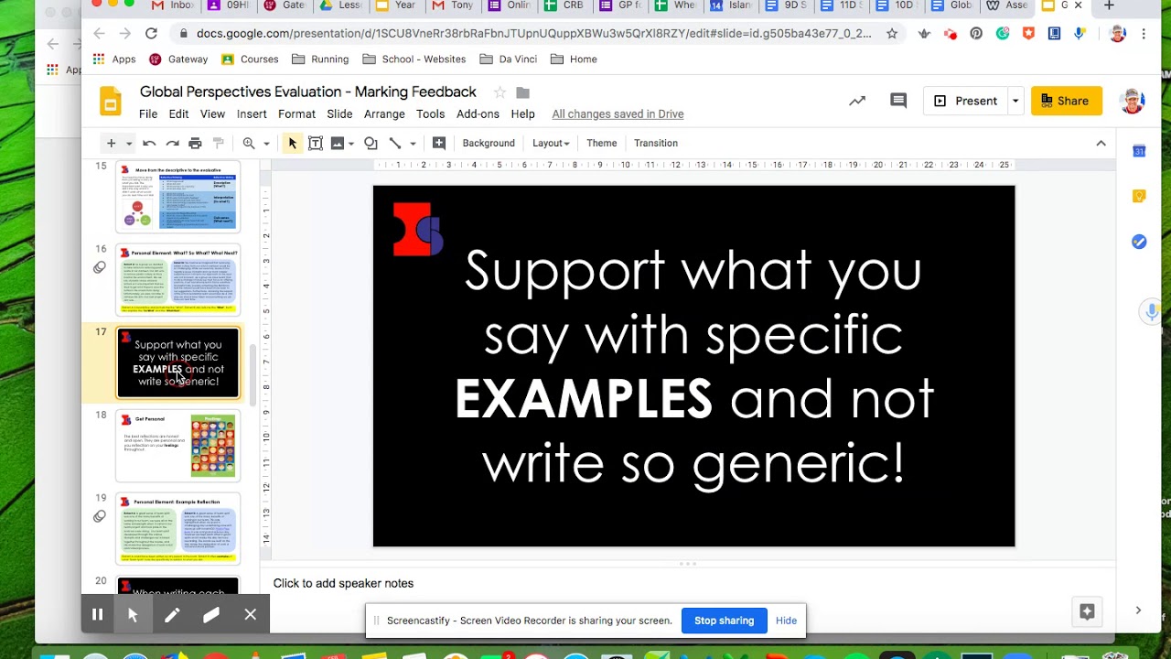The width and height of the screenshot is (1171, 659).
Task: Open a new browser tab
Action: [1109, 6]
